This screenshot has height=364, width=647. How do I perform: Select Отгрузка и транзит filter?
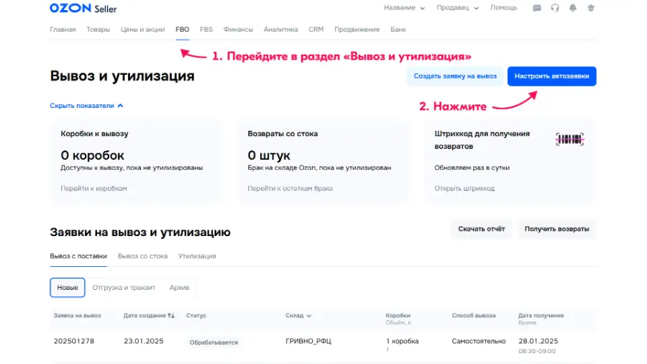click(124, 288)
